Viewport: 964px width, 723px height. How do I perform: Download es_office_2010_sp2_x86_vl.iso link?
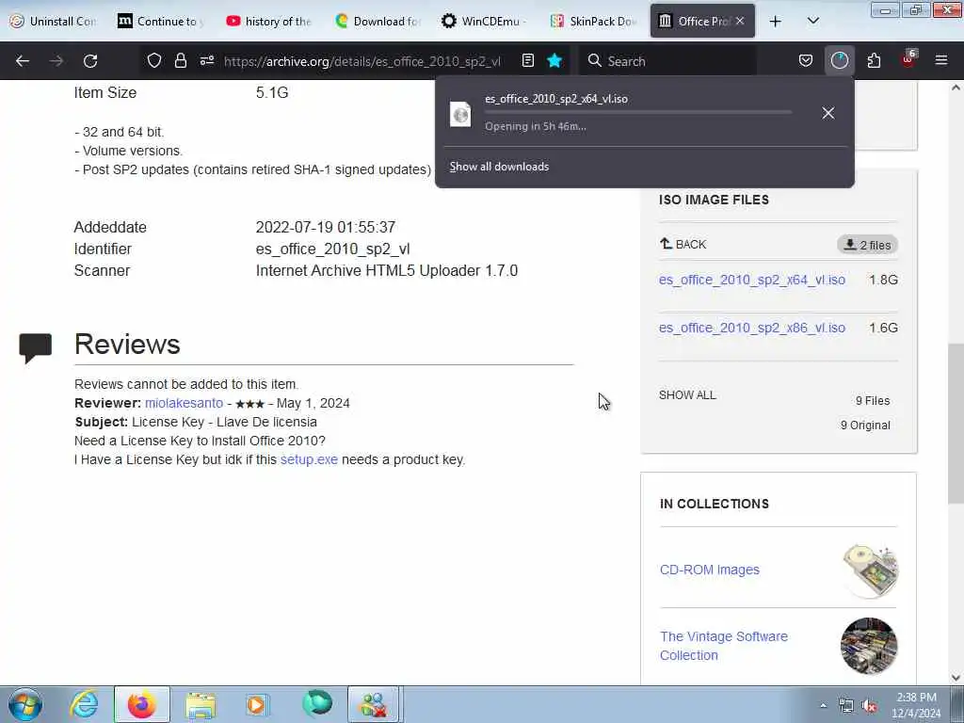coord(752,328)
